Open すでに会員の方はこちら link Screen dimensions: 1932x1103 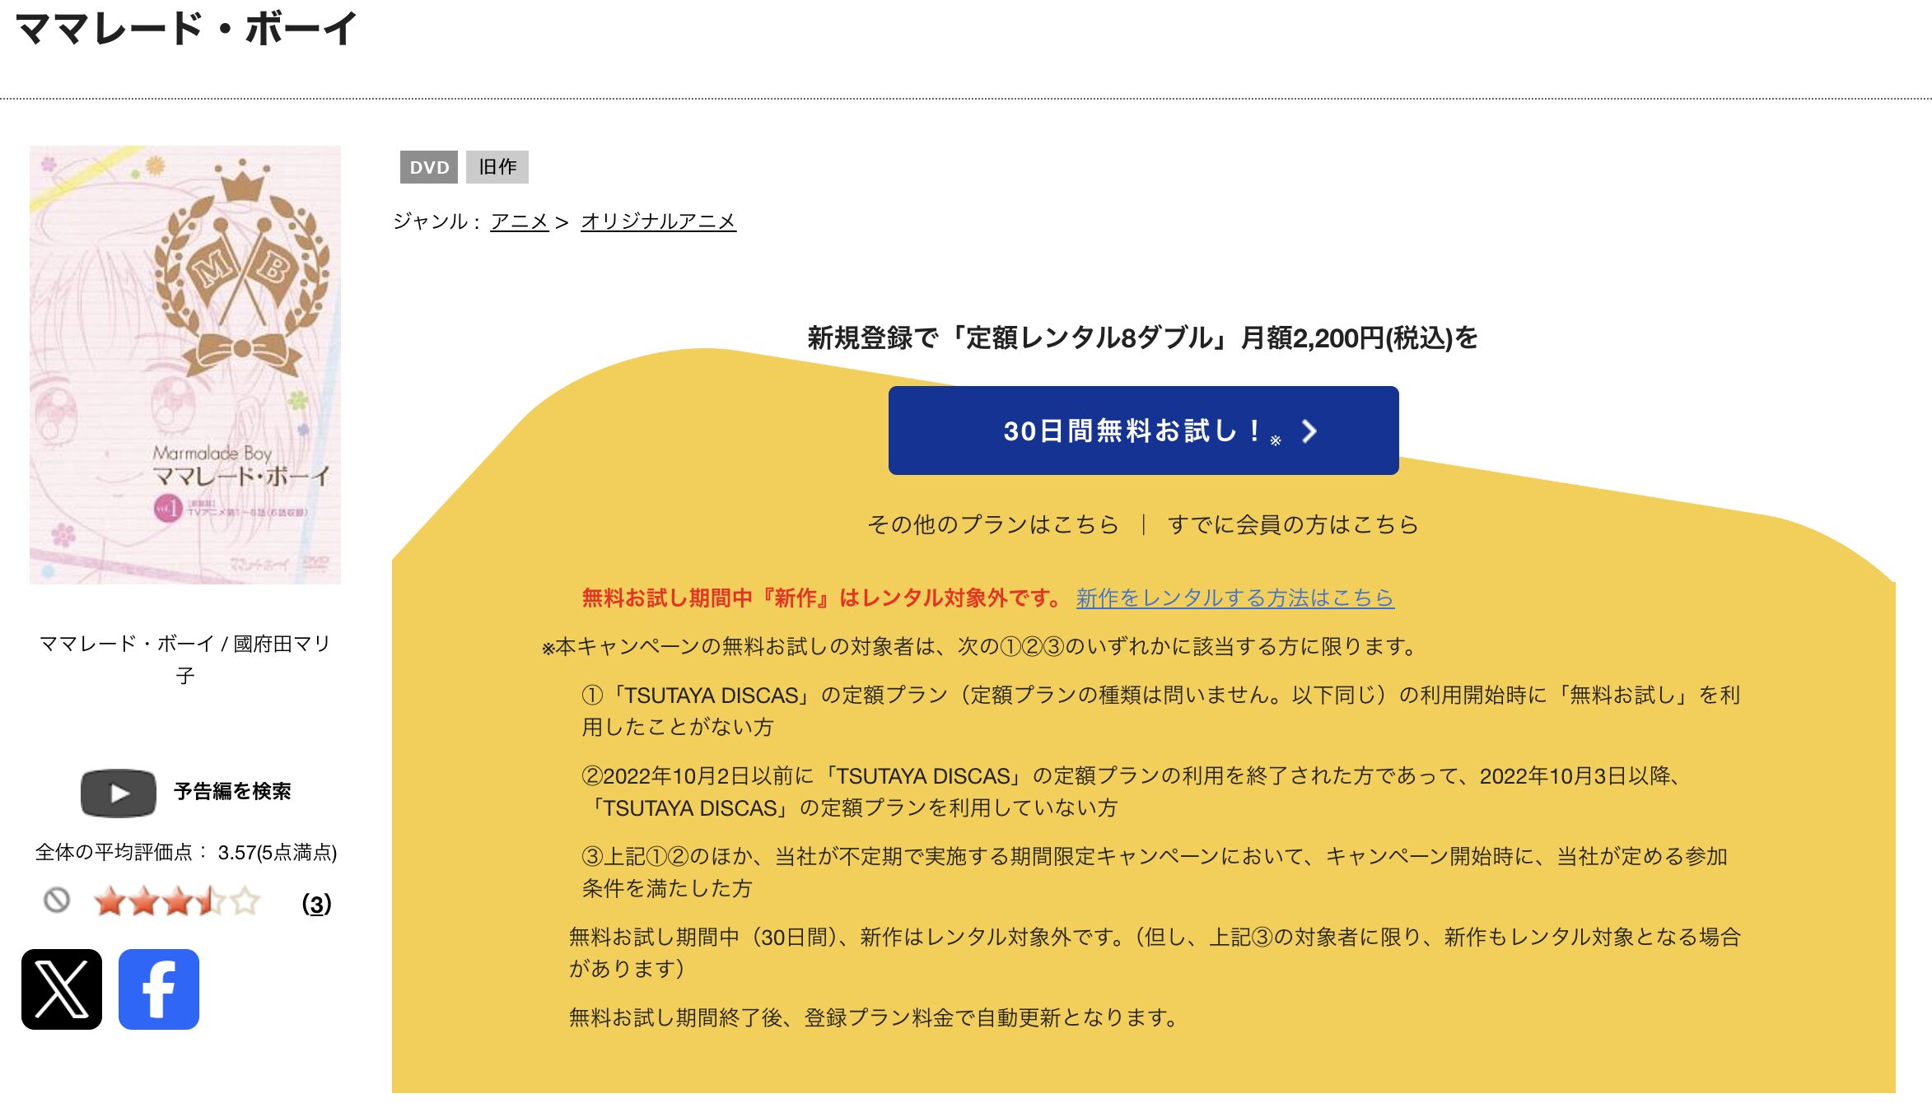pos(1293,524)
